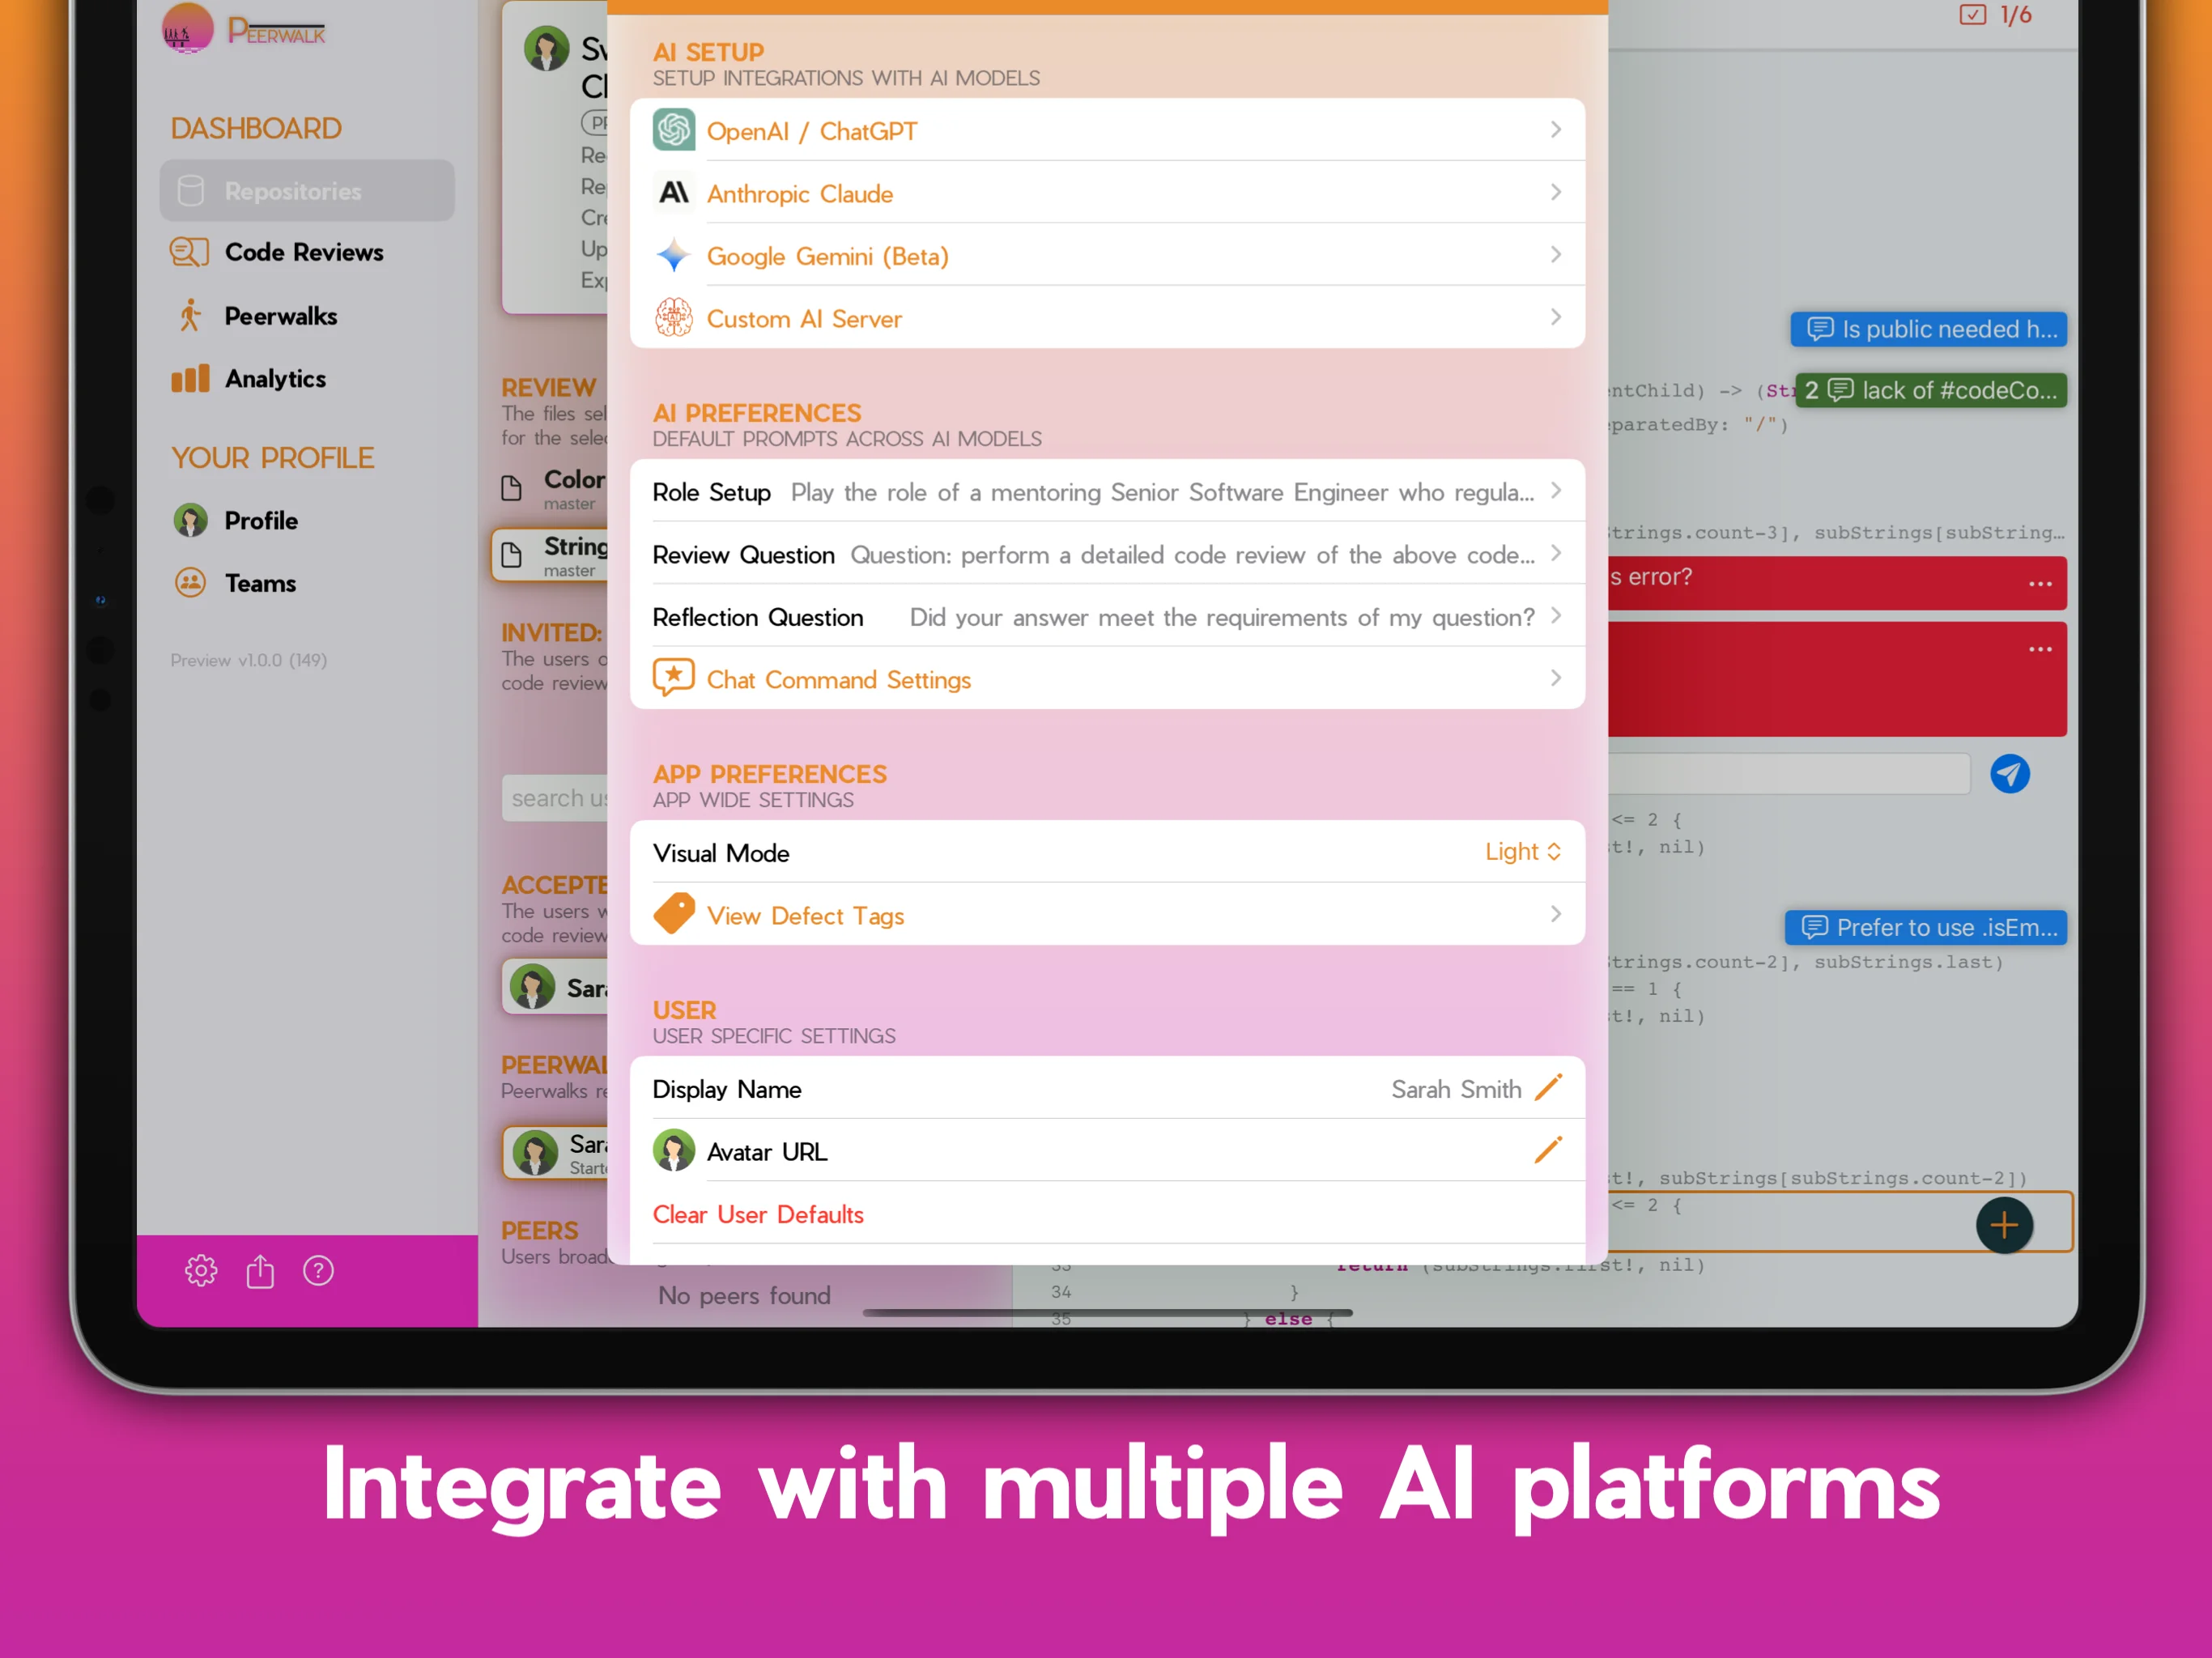Open the Anthropic Claude setup link
The height and width of the screenshot is (1658, 2212).
click(800, 193)
